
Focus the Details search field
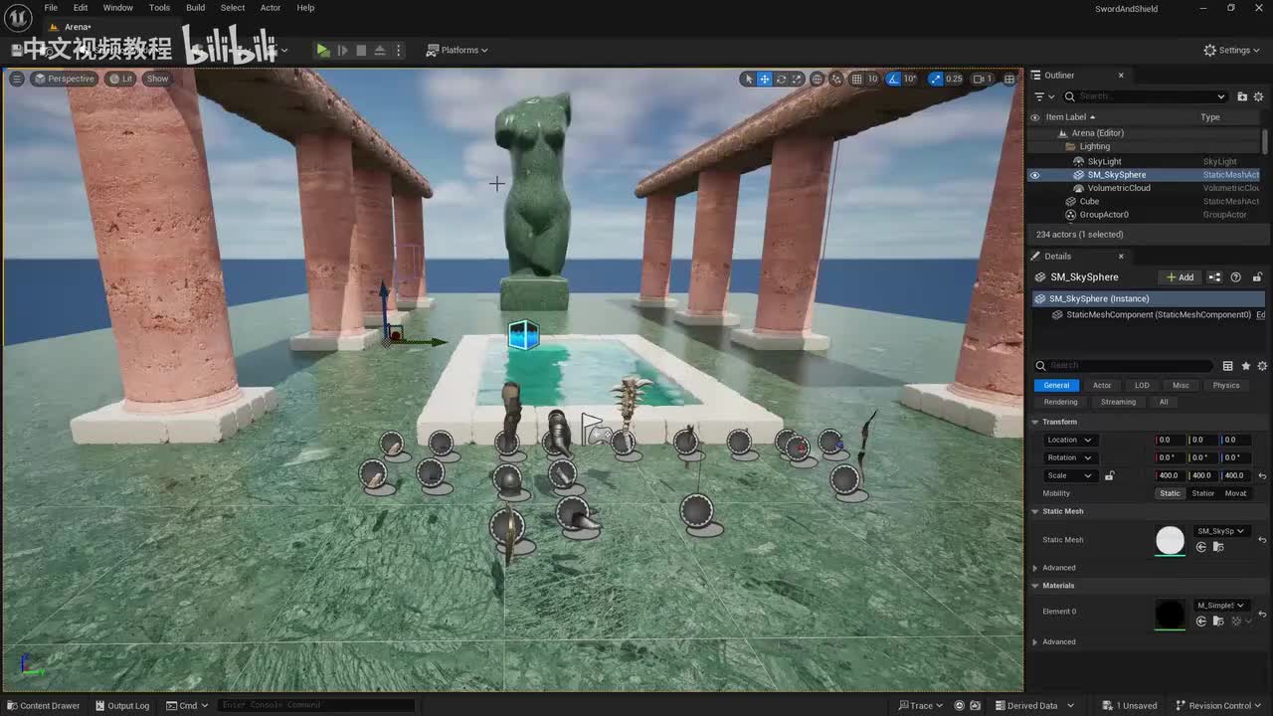coord(1123,366)
